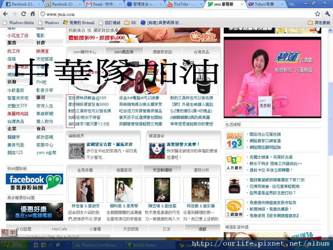Open the Windows Media bookmark
This screenshot has height=250, width=333.
pyautogui.click(x=18, y=23)
